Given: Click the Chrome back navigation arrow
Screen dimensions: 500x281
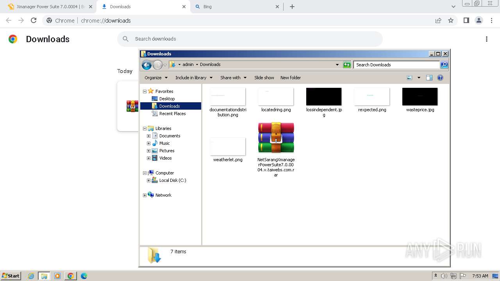Looking at the screenshot, I should [9, 20].
